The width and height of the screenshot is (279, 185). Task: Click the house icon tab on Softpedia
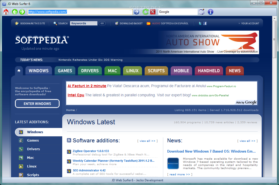[19, 71]
